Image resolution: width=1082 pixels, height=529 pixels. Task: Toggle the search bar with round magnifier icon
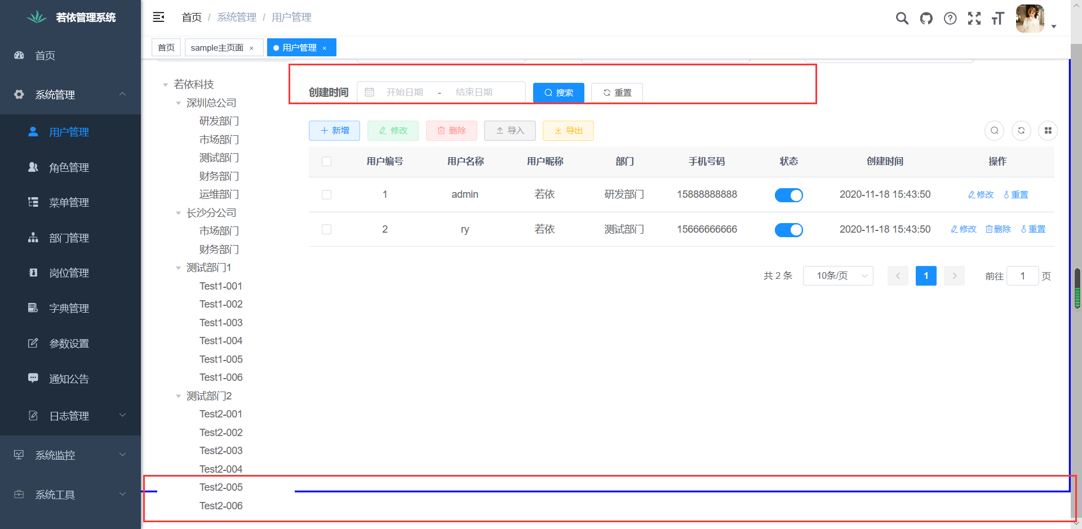[x=995, y=131]
